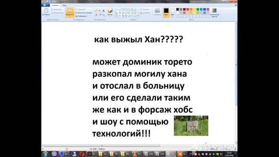Viewport: 279px width, 157px height.
Task: Activate the Color 2 (Цвет 2) box
Action: click(173, 13)
